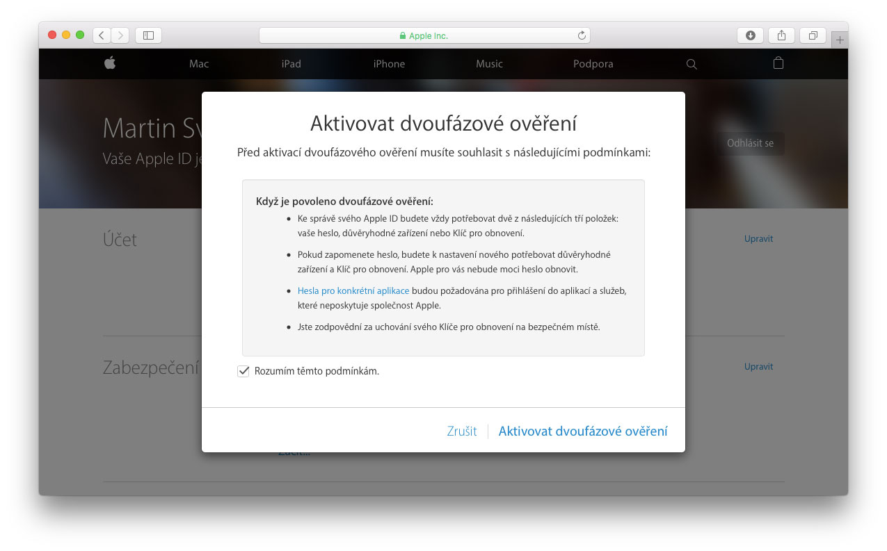The image size is (887, 551).
Task: Click the Safari back arrow
Action: coord(102,35)
